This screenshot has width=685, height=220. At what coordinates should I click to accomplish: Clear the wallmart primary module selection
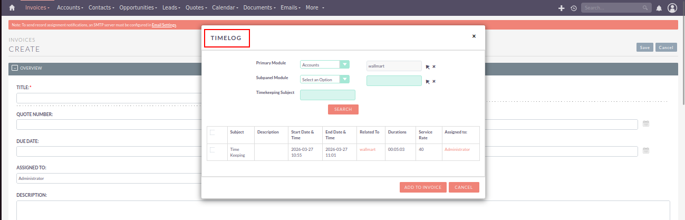click(434, 66)
